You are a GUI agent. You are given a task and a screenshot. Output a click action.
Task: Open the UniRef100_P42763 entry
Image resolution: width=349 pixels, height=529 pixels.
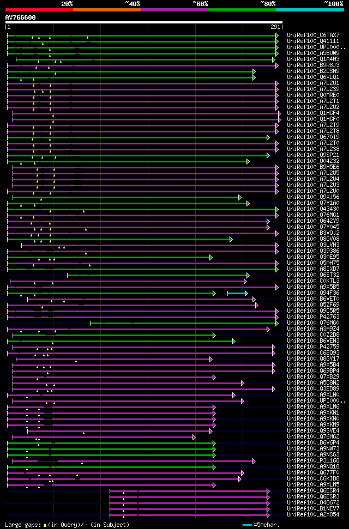coord(313,317)
